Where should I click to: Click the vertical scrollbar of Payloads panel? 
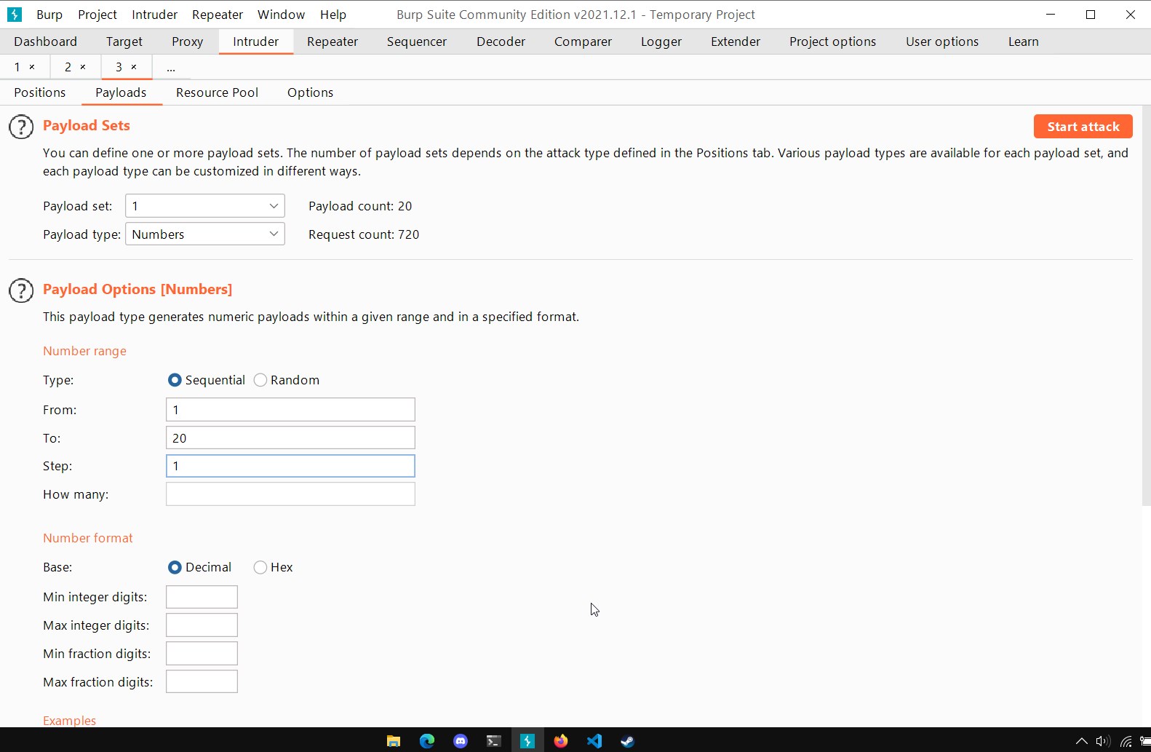click(x=1146, y=306)
